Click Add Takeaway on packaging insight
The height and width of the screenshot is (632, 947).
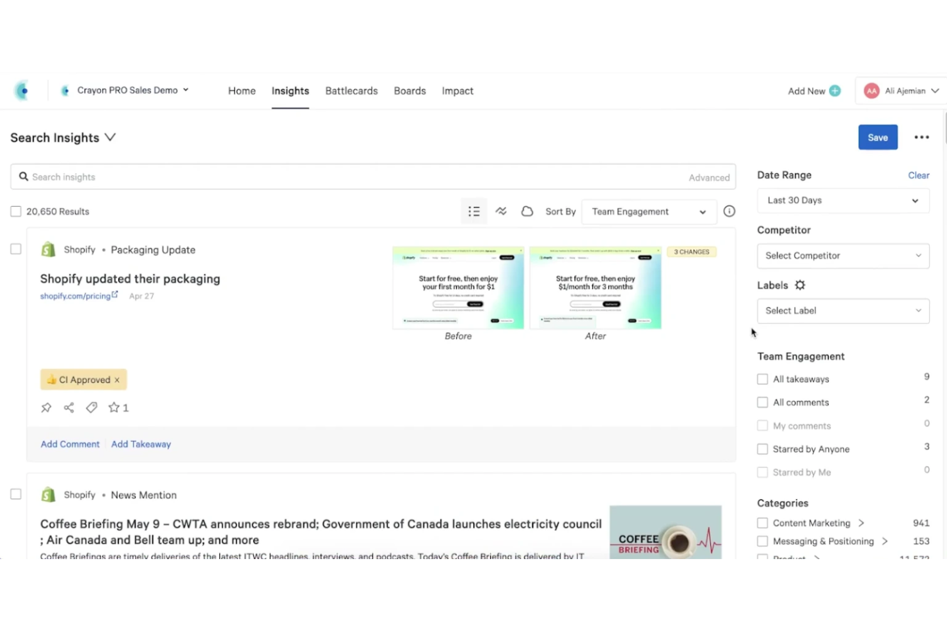pos(141,444)
